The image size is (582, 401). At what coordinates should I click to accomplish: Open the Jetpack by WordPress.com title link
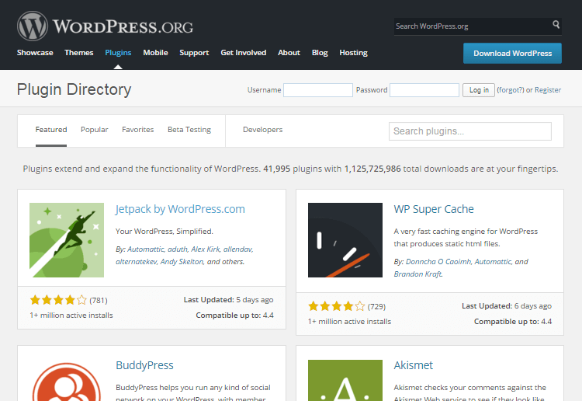pos(180,209)
